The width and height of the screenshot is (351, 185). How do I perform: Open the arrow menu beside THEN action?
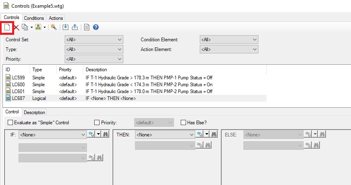(207, 134)
